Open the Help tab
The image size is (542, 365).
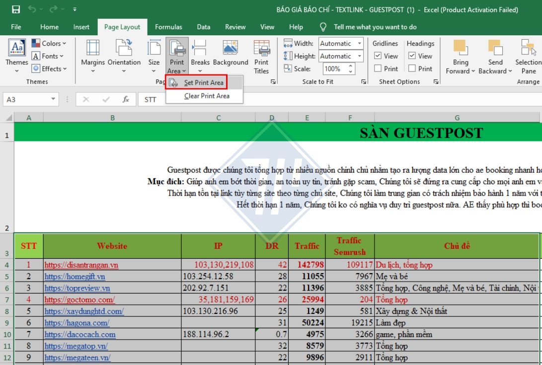pos(296,27)
